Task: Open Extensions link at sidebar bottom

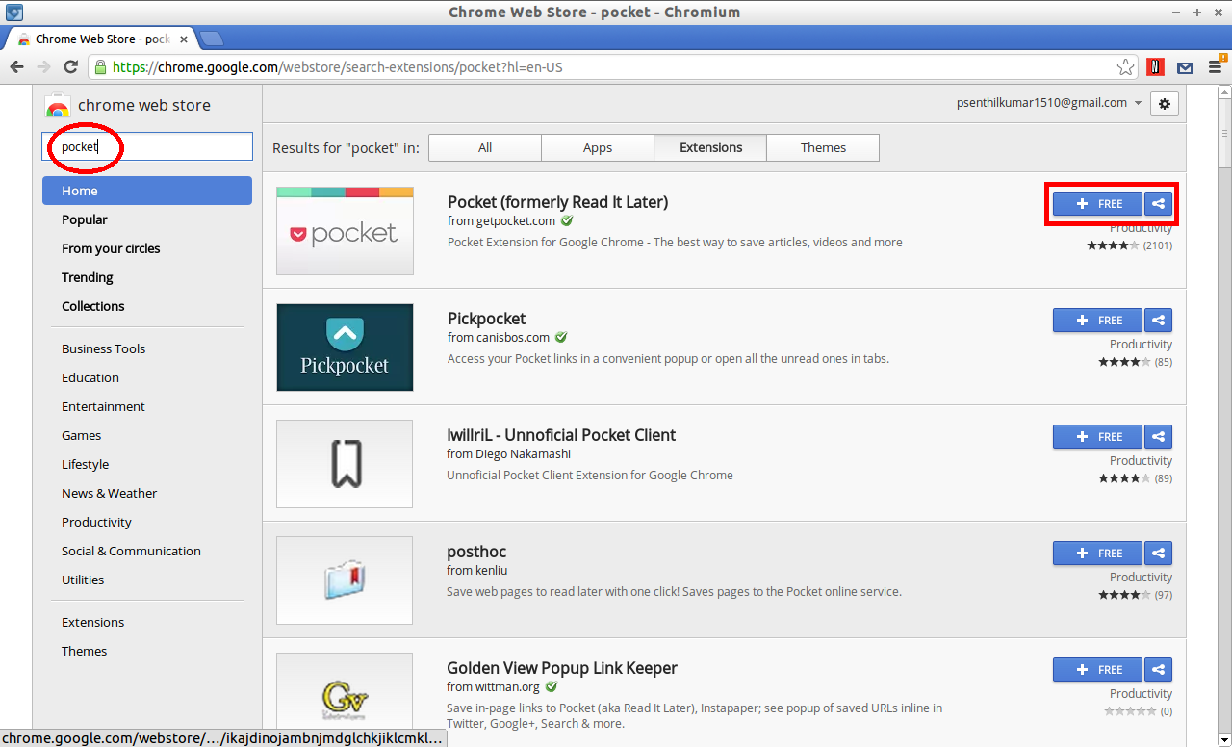Action: click(93, 622)
